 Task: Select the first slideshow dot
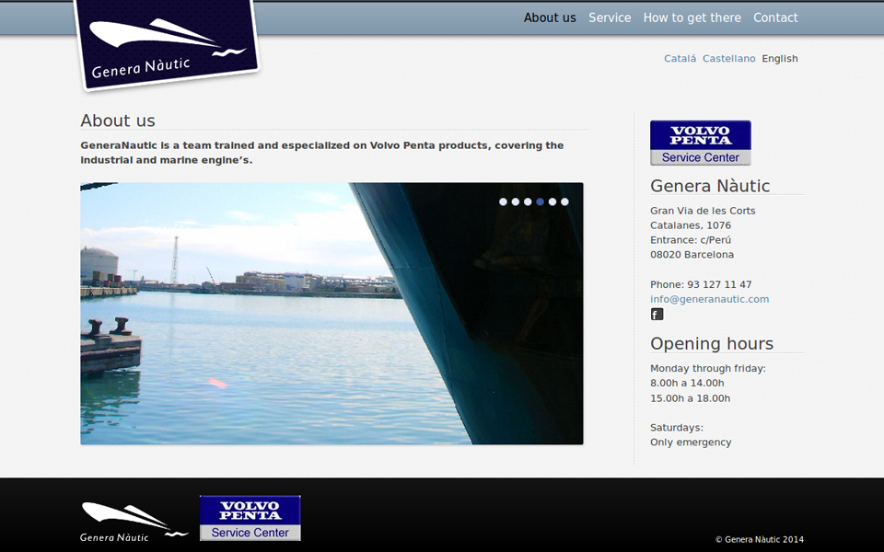(x=503, y=201)
